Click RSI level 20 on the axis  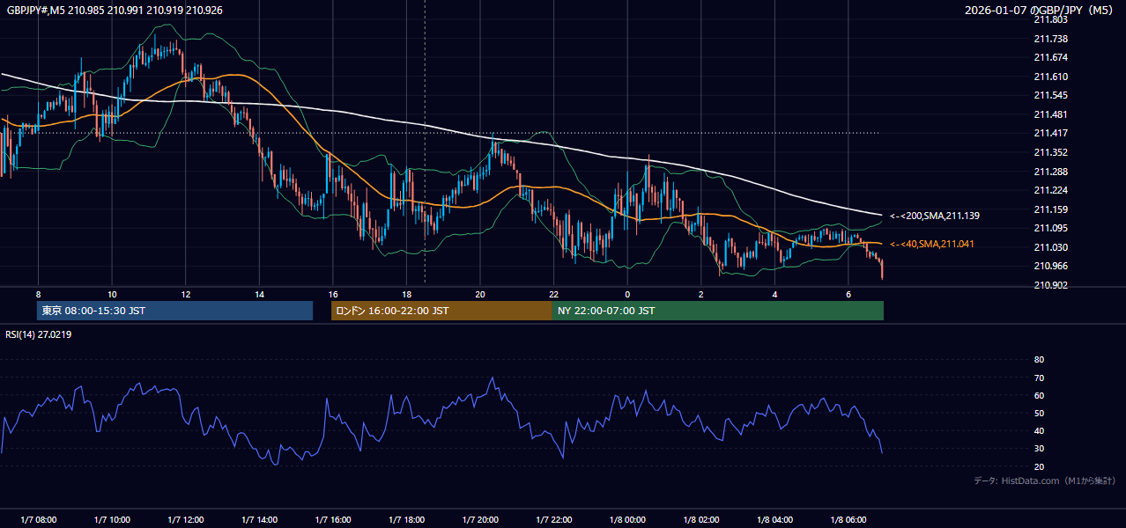(1039, 466)
